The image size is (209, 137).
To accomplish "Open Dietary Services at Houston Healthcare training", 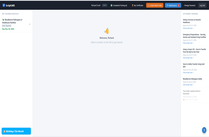I will [192, 21].
